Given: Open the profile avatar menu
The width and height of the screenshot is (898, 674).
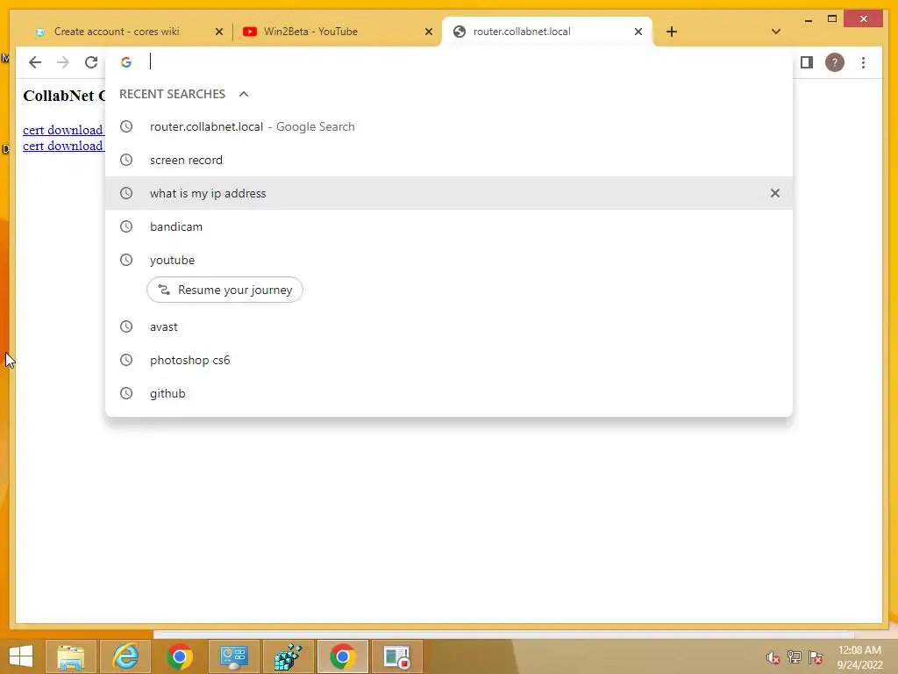Looking at the screenshot, I should click(835, 62).
